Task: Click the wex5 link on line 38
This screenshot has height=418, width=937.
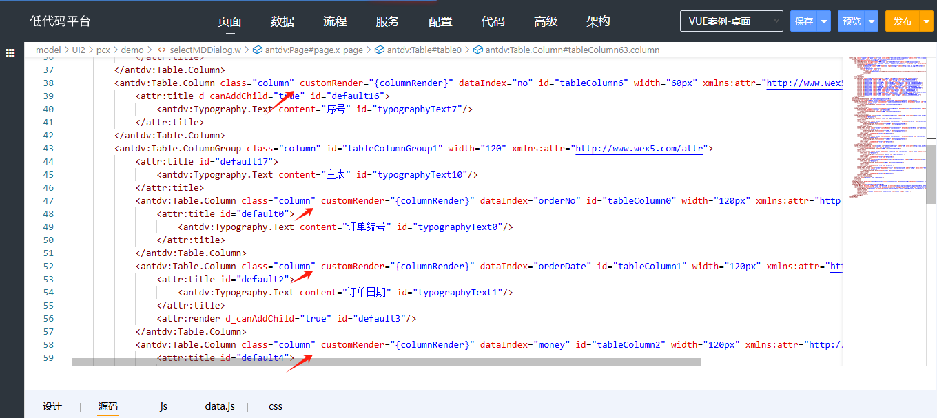Action: (805, 83)
